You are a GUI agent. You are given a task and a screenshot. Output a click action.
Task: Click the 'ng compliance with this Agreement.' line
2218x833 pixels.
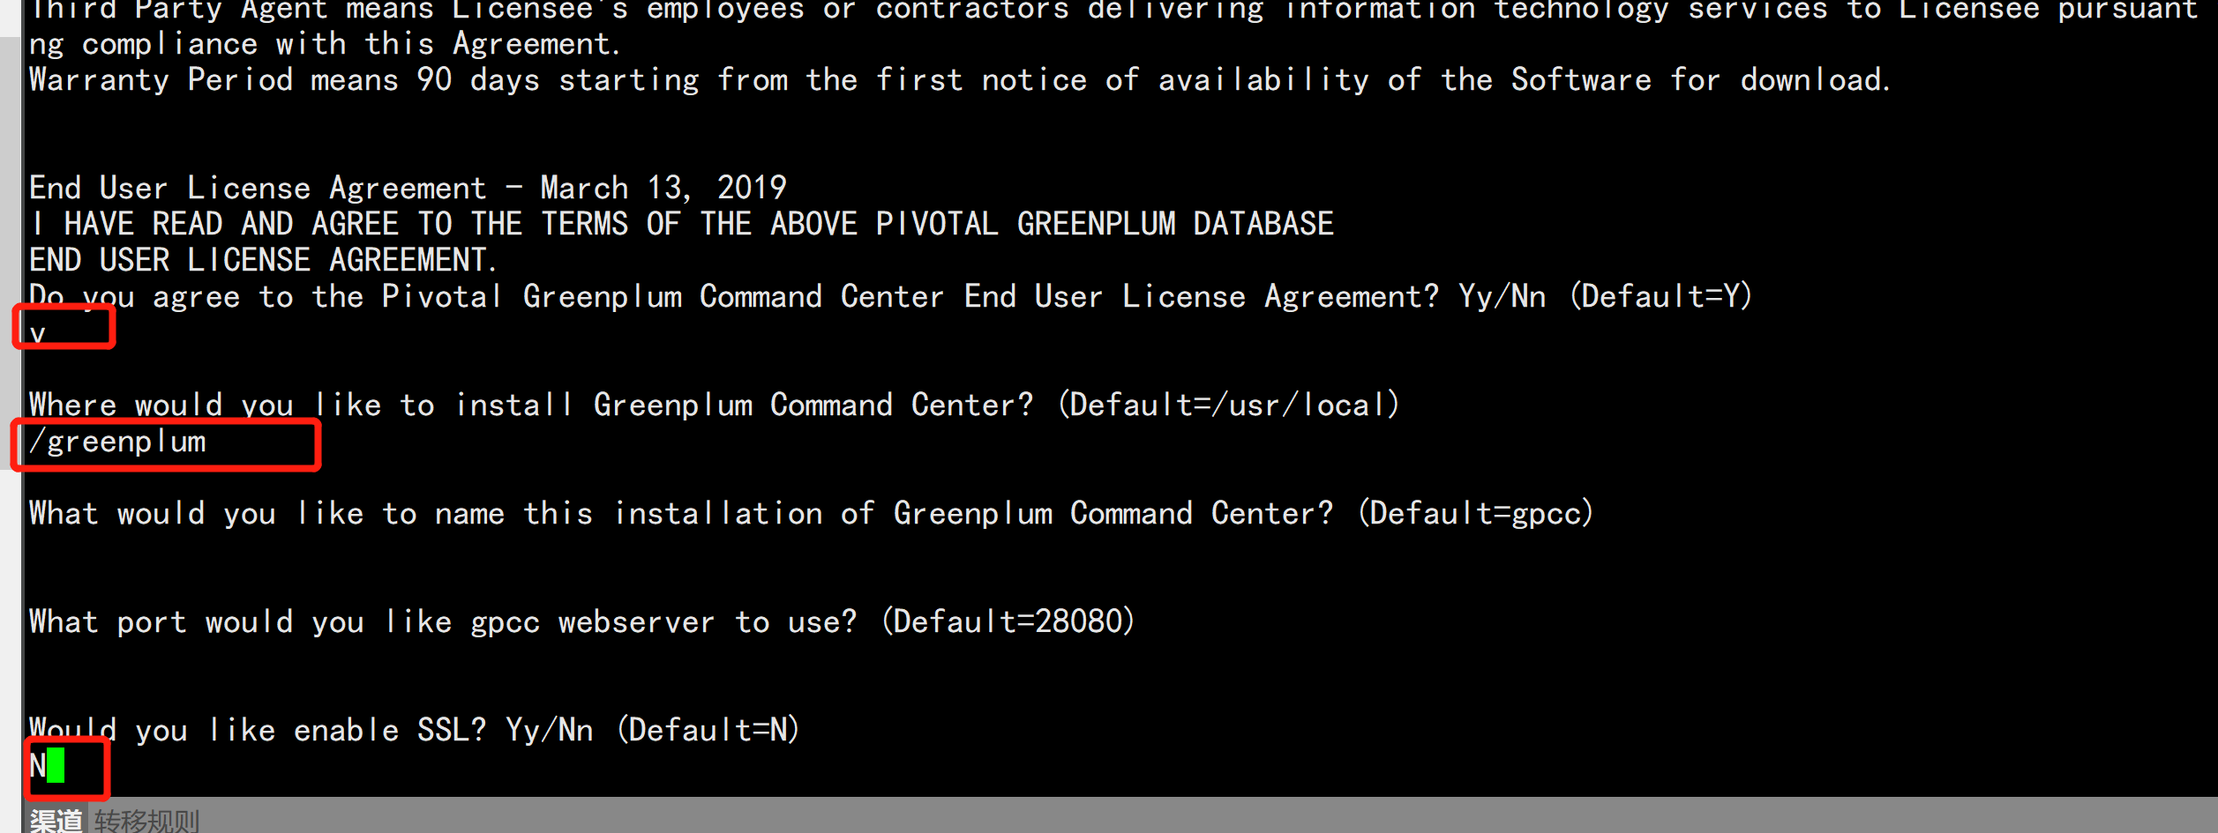point(325,43)
